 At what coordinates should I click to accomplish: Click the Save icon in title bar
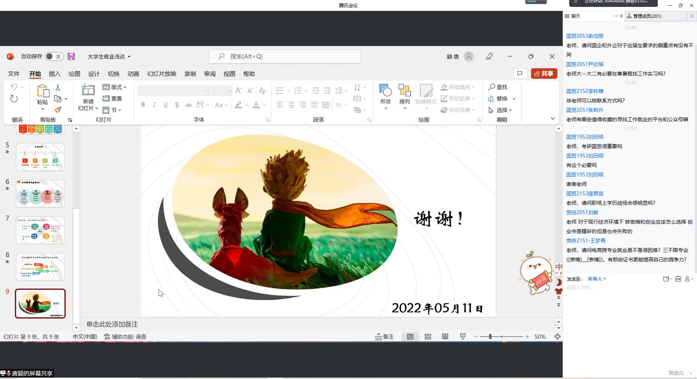pyautogui.click(x=71, y=56)
